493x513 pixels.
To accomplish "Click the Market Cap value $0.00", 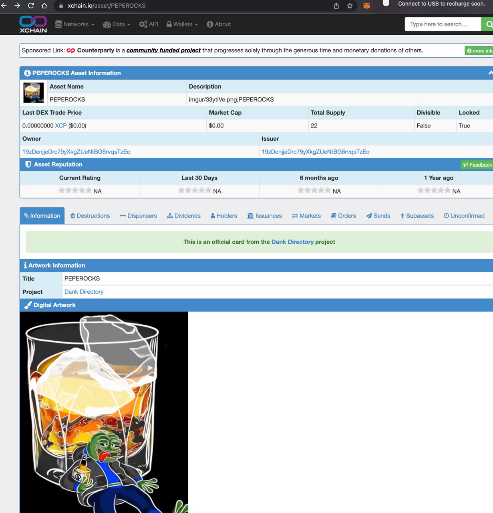I will (216, 125).
